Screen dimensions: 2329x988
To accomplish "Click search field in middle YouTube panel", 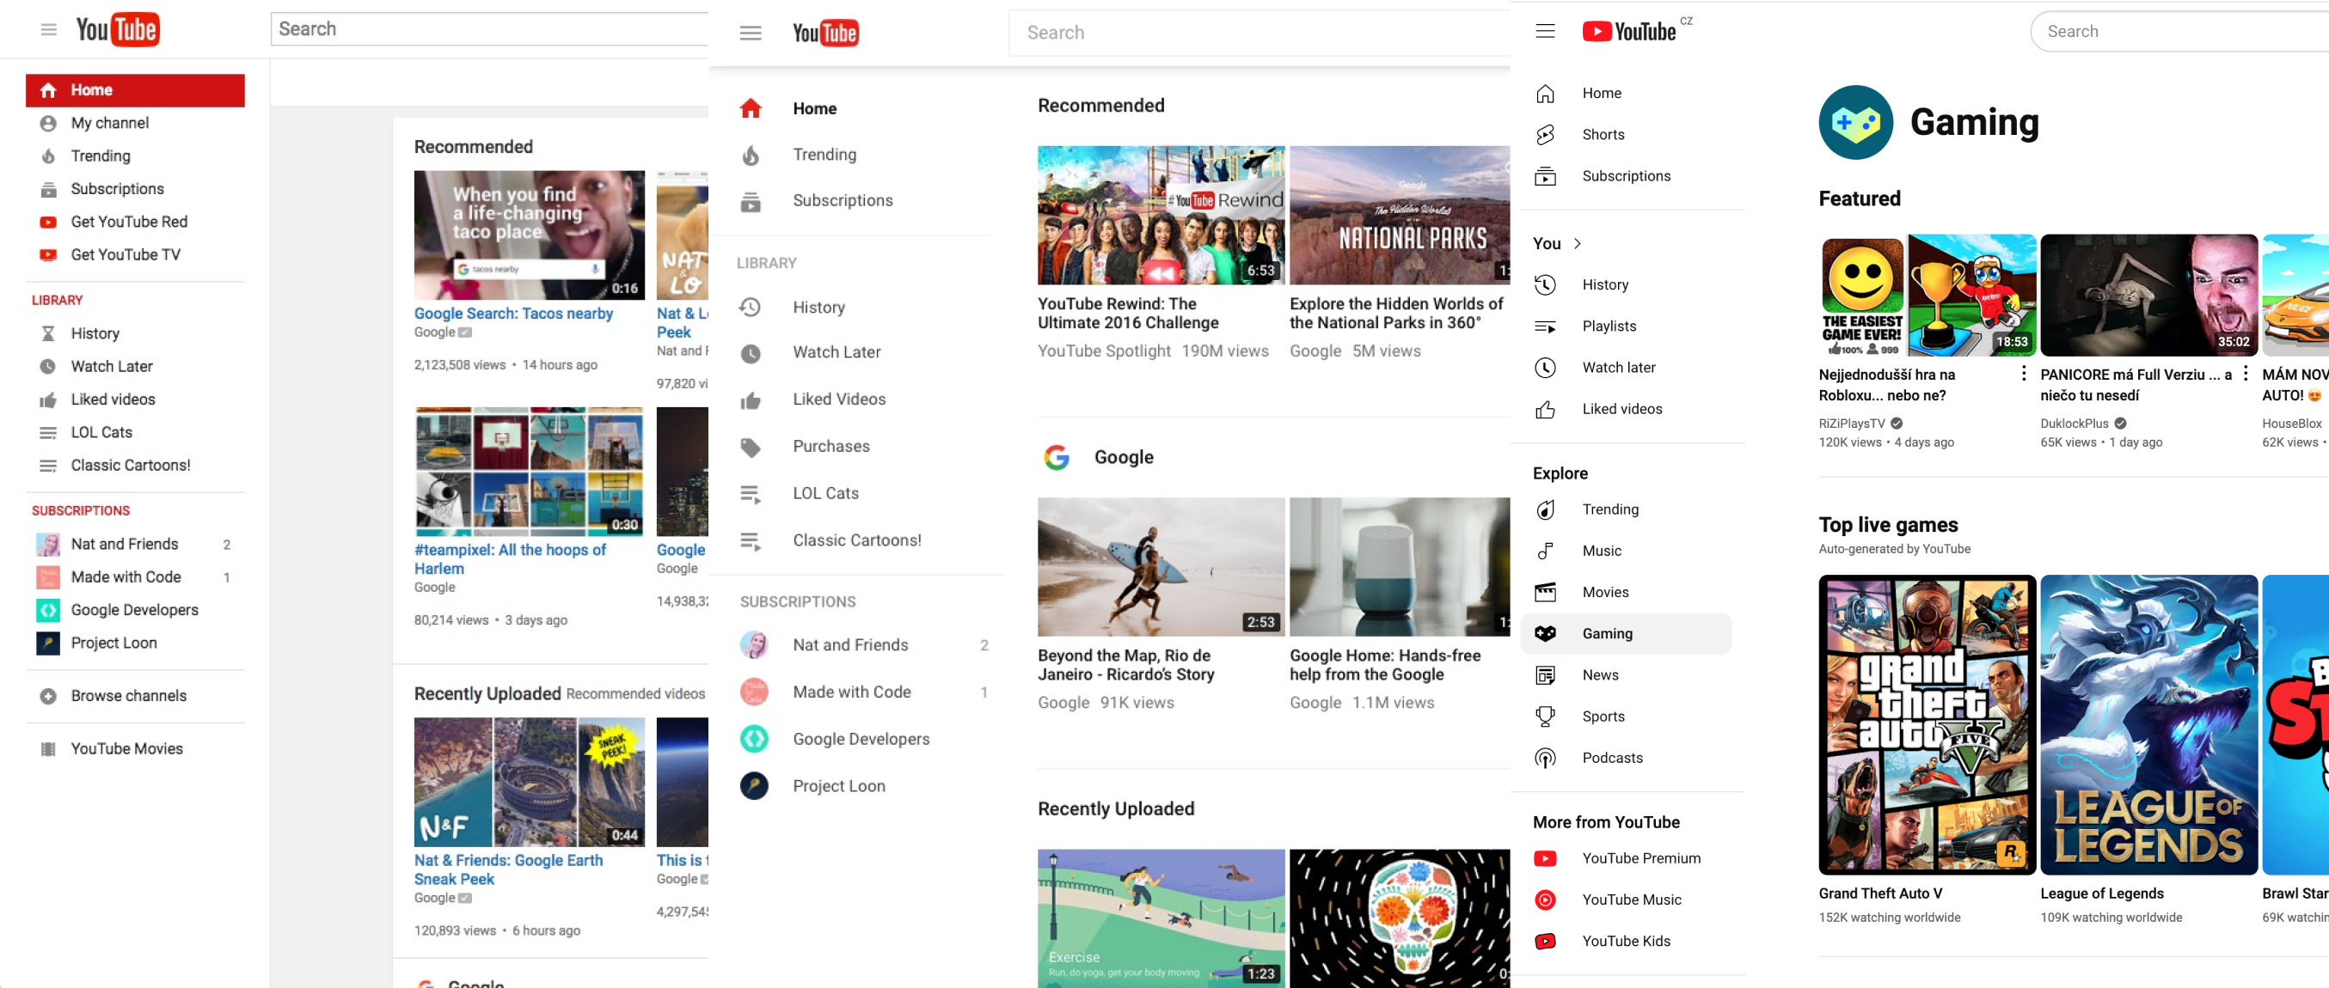I will pos(1259,34).
